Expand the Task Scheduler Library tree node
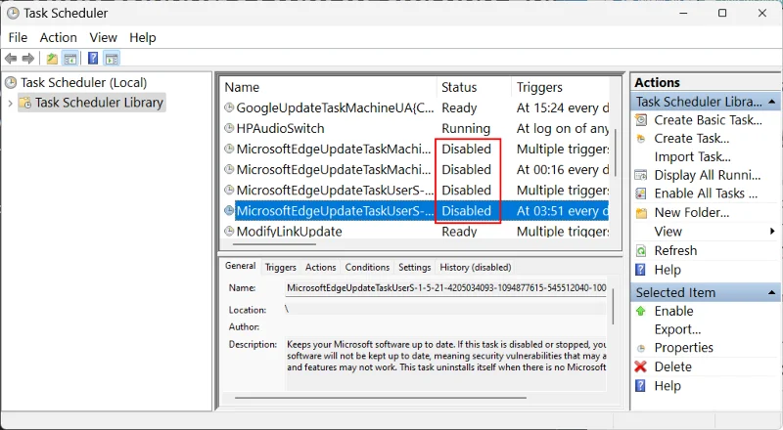 10,104
